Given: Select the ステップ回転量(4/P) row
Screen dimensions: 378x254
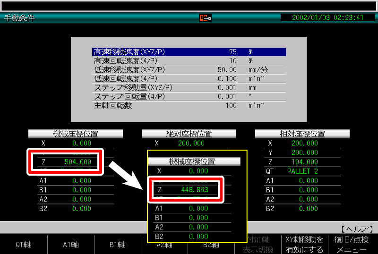Looking at the screenshot, I should 189,97.
